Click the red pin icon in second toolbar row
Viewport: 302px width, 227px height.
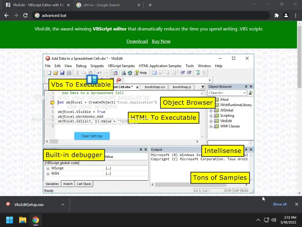pyautogui.click(x=119, y=80)
